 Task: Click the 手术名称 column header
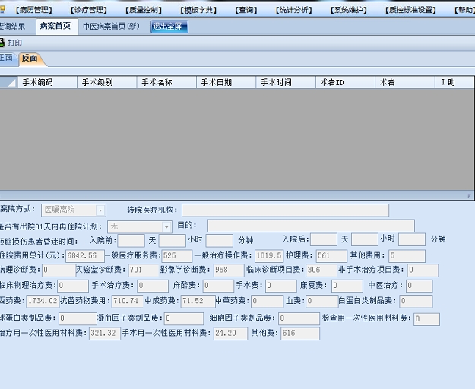(166, 82)
